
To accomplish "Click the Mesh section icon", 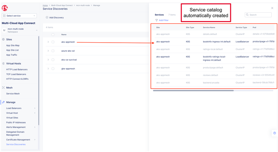I will [x=3, y=88].
